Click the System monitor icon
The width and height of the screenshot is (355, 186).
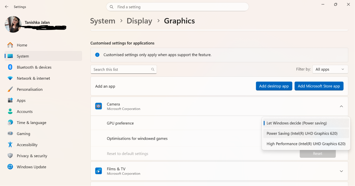[x=10, y=56]
